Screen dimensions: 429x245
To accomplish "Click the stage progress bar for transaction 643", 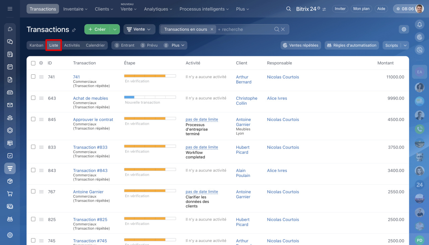I will click(x=150, y=97).
